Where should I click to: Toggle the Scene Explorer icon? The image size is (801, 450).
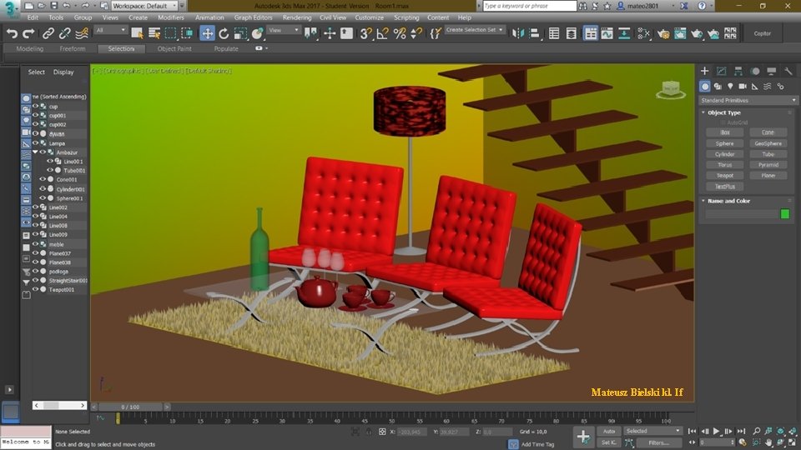click(554, 33)
